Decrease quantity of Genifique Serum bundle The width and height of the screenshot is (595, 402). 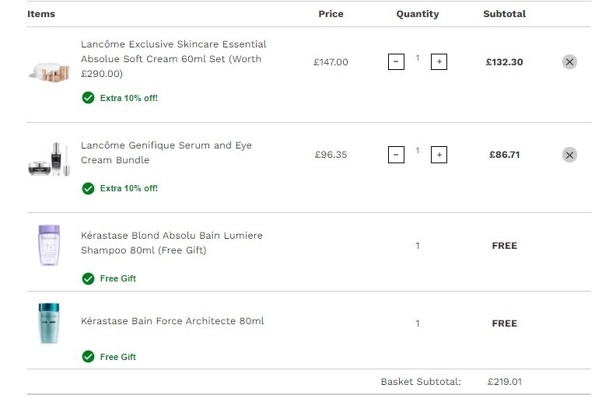tap(396, 155)
